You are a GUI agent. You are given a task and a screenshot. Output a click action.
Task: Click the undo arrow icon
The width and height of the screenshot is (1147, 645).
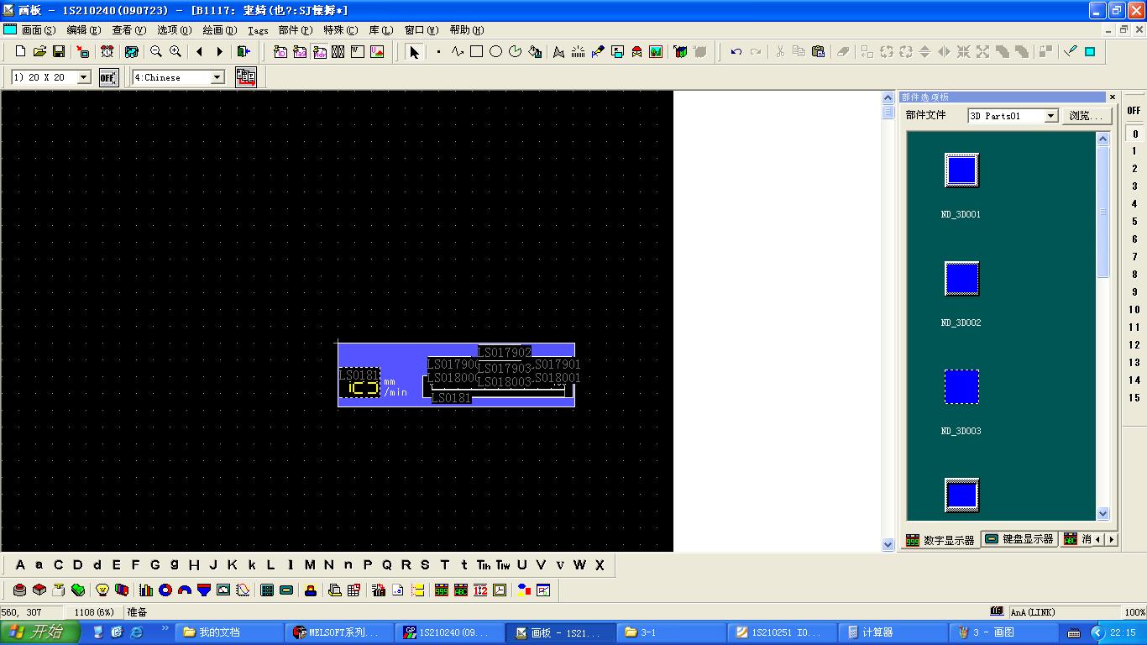(736, 52)
